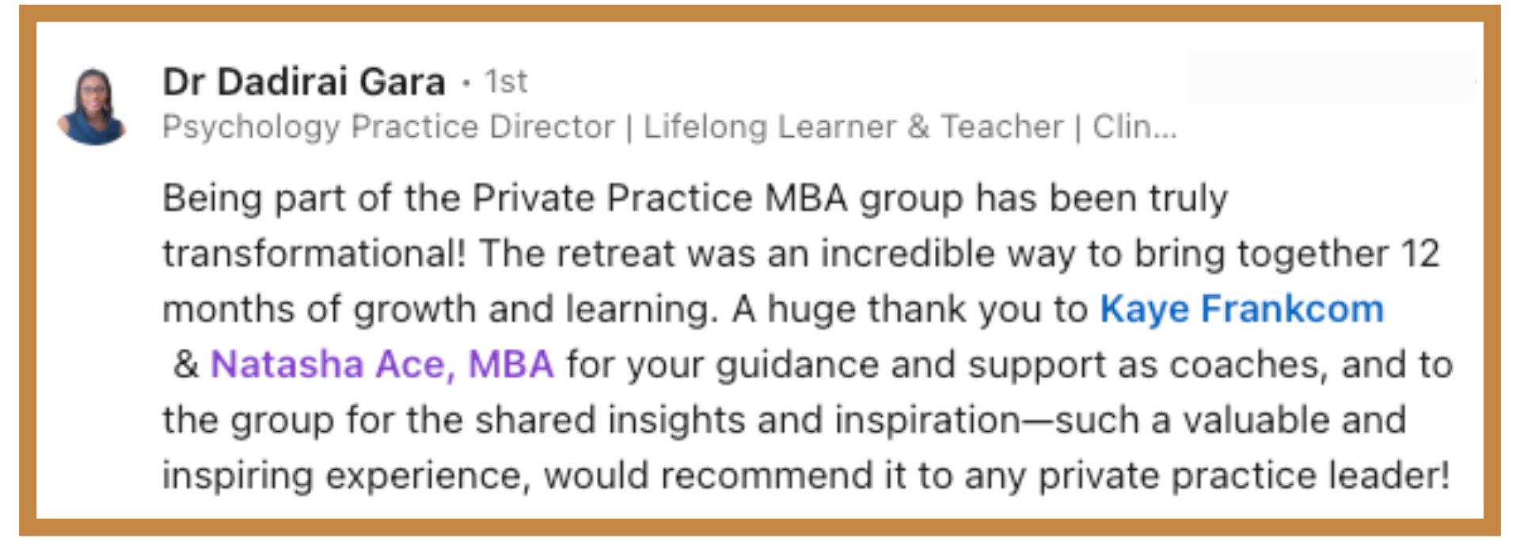The height and width of the screenshot is (542, 1520).
Task: Click Lifelong Learner & Teacher in headline
Action: click(853, 127)
